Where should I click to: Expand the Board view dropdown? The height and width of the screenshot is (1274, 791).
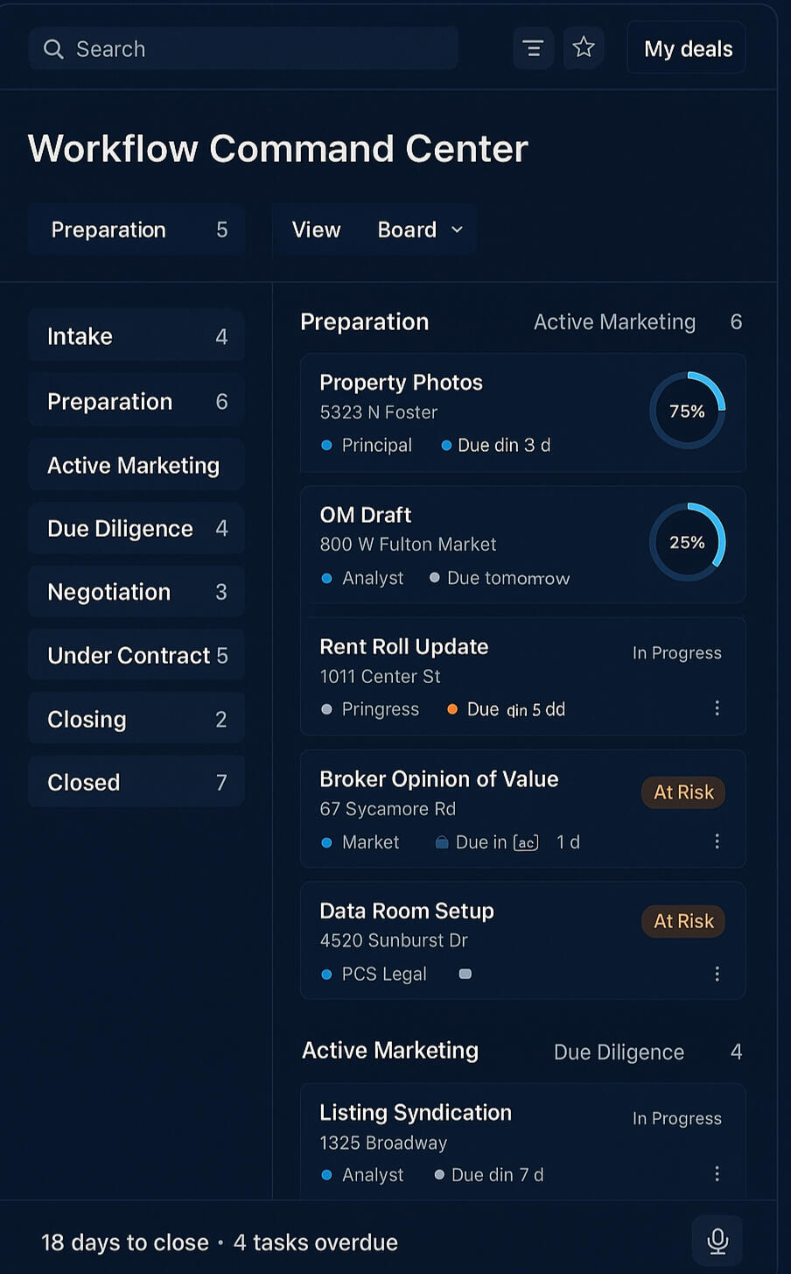click(x=418, y=229)
